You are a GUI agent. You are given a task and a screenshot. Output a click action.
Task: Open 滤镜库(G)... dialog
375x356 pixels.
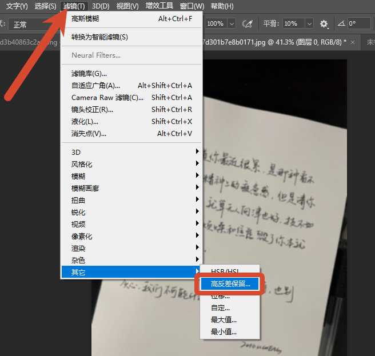131,73
